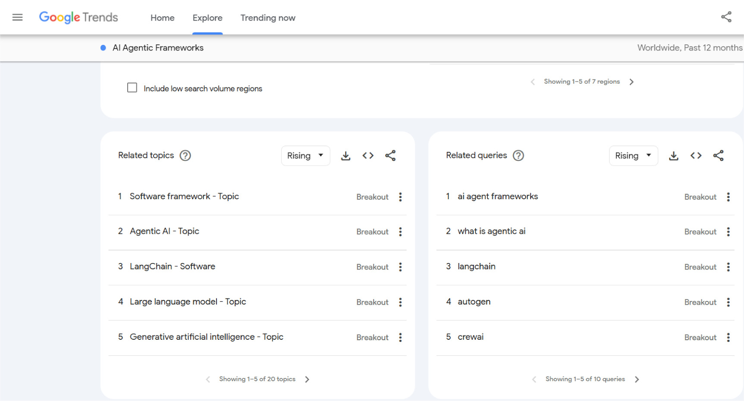This screenshot has width=744, height=401.
Task: Open the langchain query
Action: pyautogui.click(x=477, y=266)
